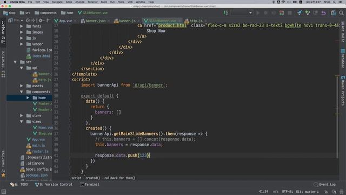Image resolution: width=346 pixels, height=195 pixels.
Task: Expand the home folder
Action: click(x=28, y=97)
